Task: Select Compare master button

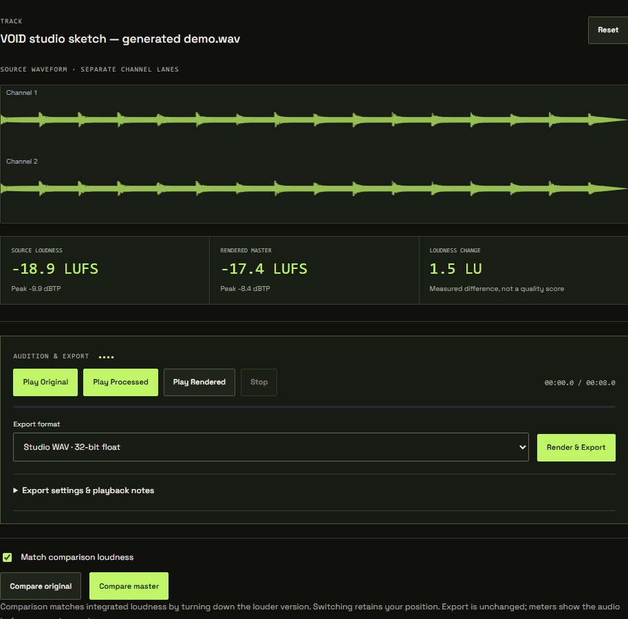Action: [x=129, y=586]
